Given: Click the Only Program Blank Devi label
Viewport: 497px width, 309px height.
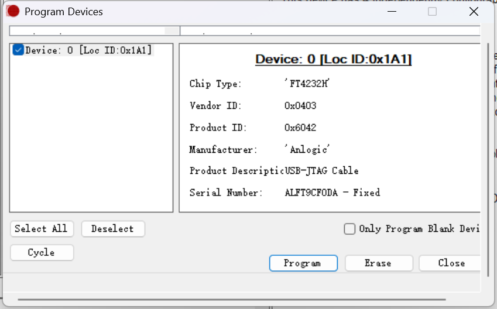Looking at the screenshot, I should tap(419, 229).
